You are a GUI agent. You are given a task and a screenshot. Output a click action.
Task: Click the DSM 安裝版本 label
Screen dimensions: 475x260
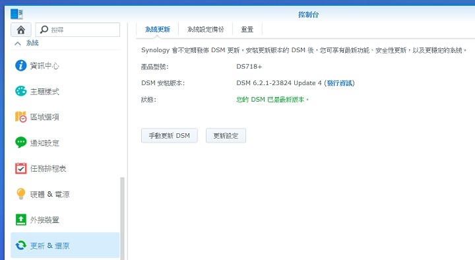click(x=163, y=83)
